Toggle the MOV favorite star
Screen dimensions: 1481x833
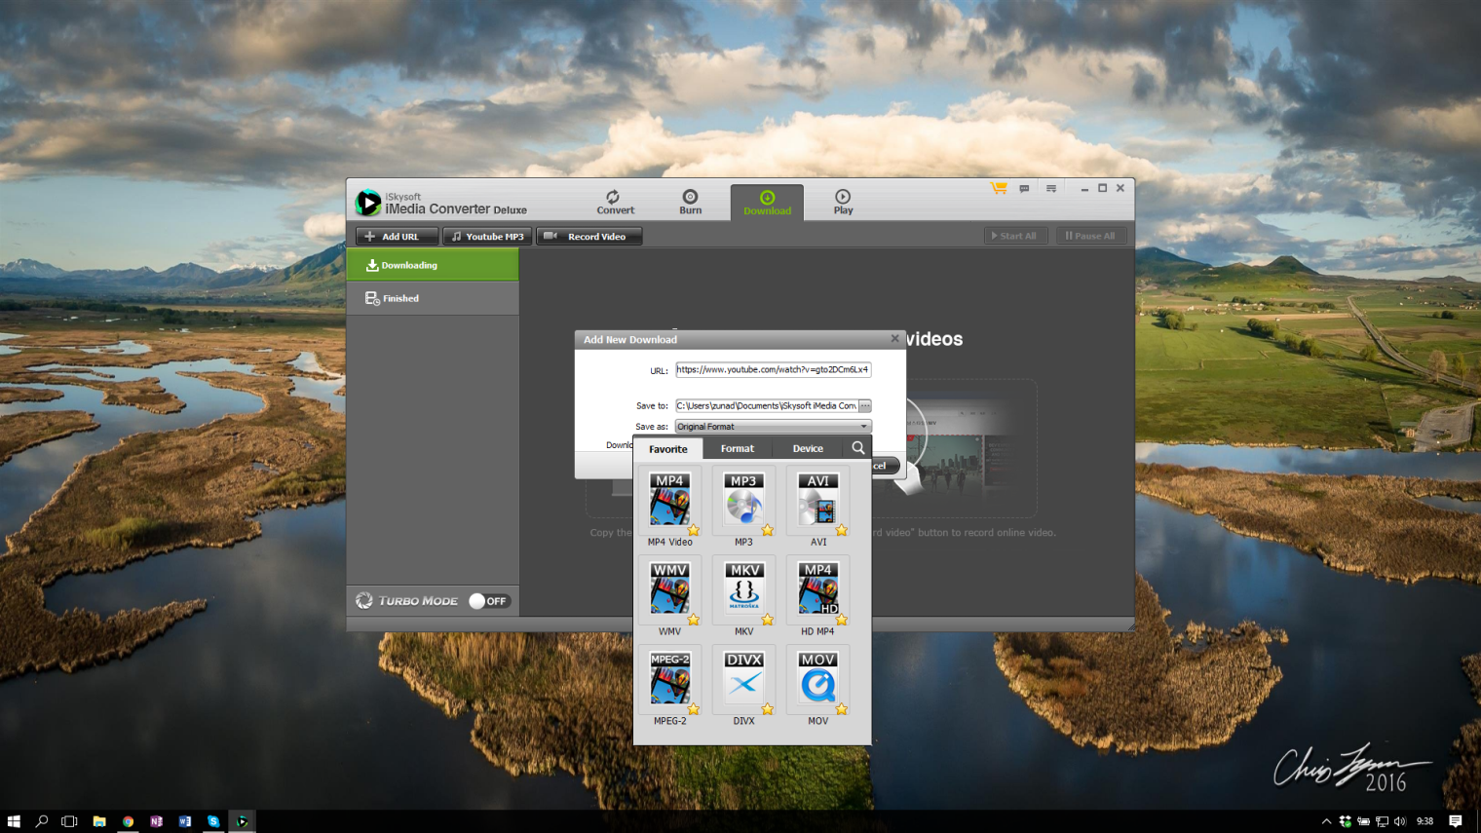(x=842, y=709)
